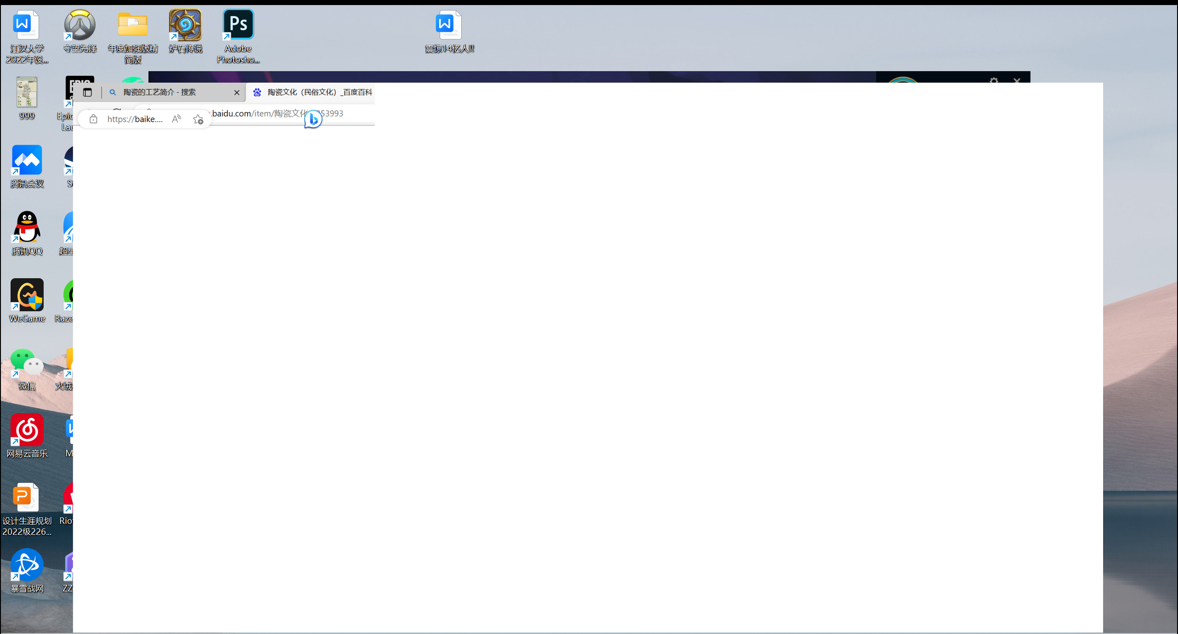Screen dimensions: 1178x634
Task: Launch 炉石传说 Hearthstone shortcut
Action: (x=185, y=25)
